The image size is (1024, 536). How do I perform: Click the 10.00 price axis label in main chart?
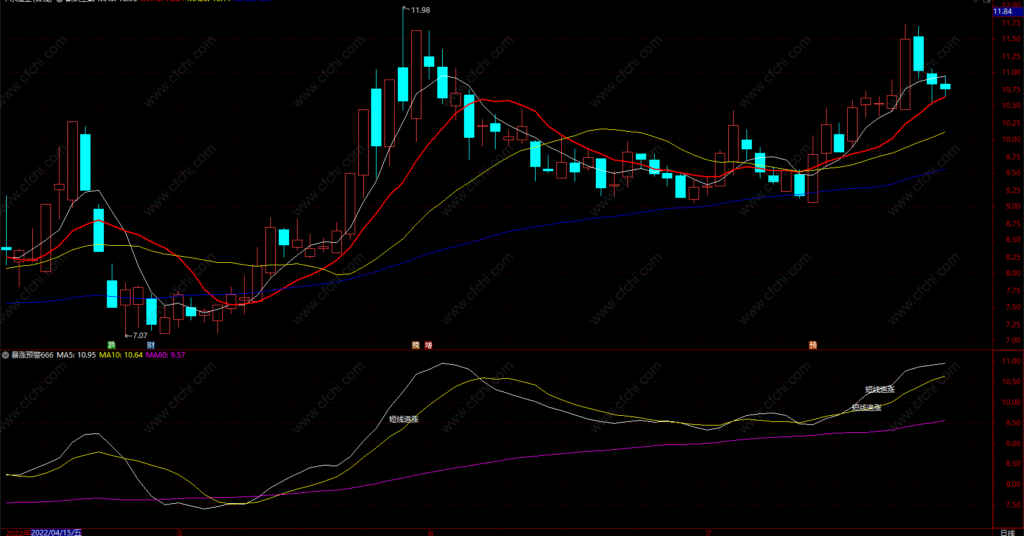point(1011,140)
